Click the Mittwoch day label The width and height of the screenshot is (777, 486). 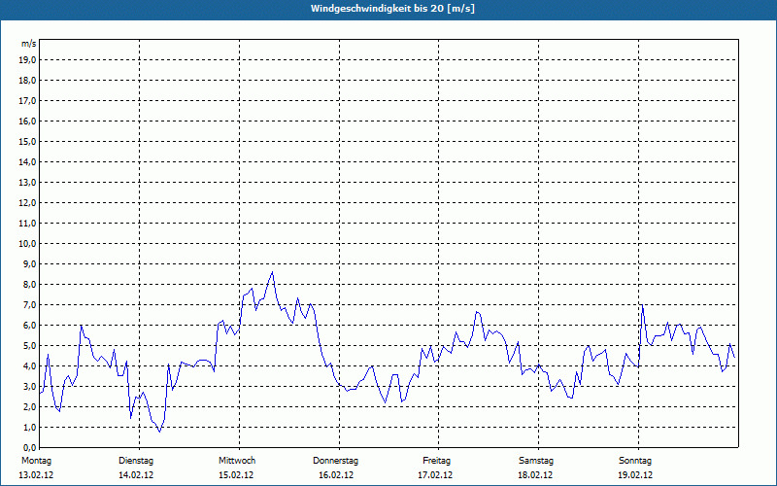coord(237,461)
